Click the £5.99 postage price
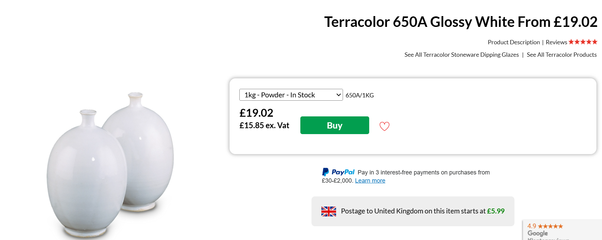Viewport: 602px width, 240px height. [x=496, y=211]
